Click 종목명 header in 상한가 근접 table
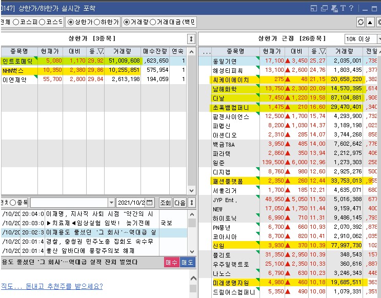Image resolution: width=381 pixels, height=298 pixels. (235, 51)
